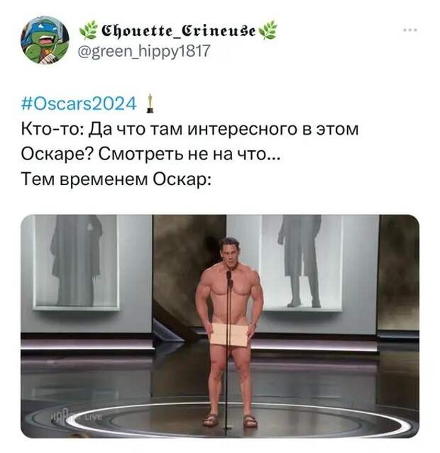The image size is (440, 453).
Task: Click the text line 'Оскаре? Смотреть не на что...'
Action: click(150, 154)
